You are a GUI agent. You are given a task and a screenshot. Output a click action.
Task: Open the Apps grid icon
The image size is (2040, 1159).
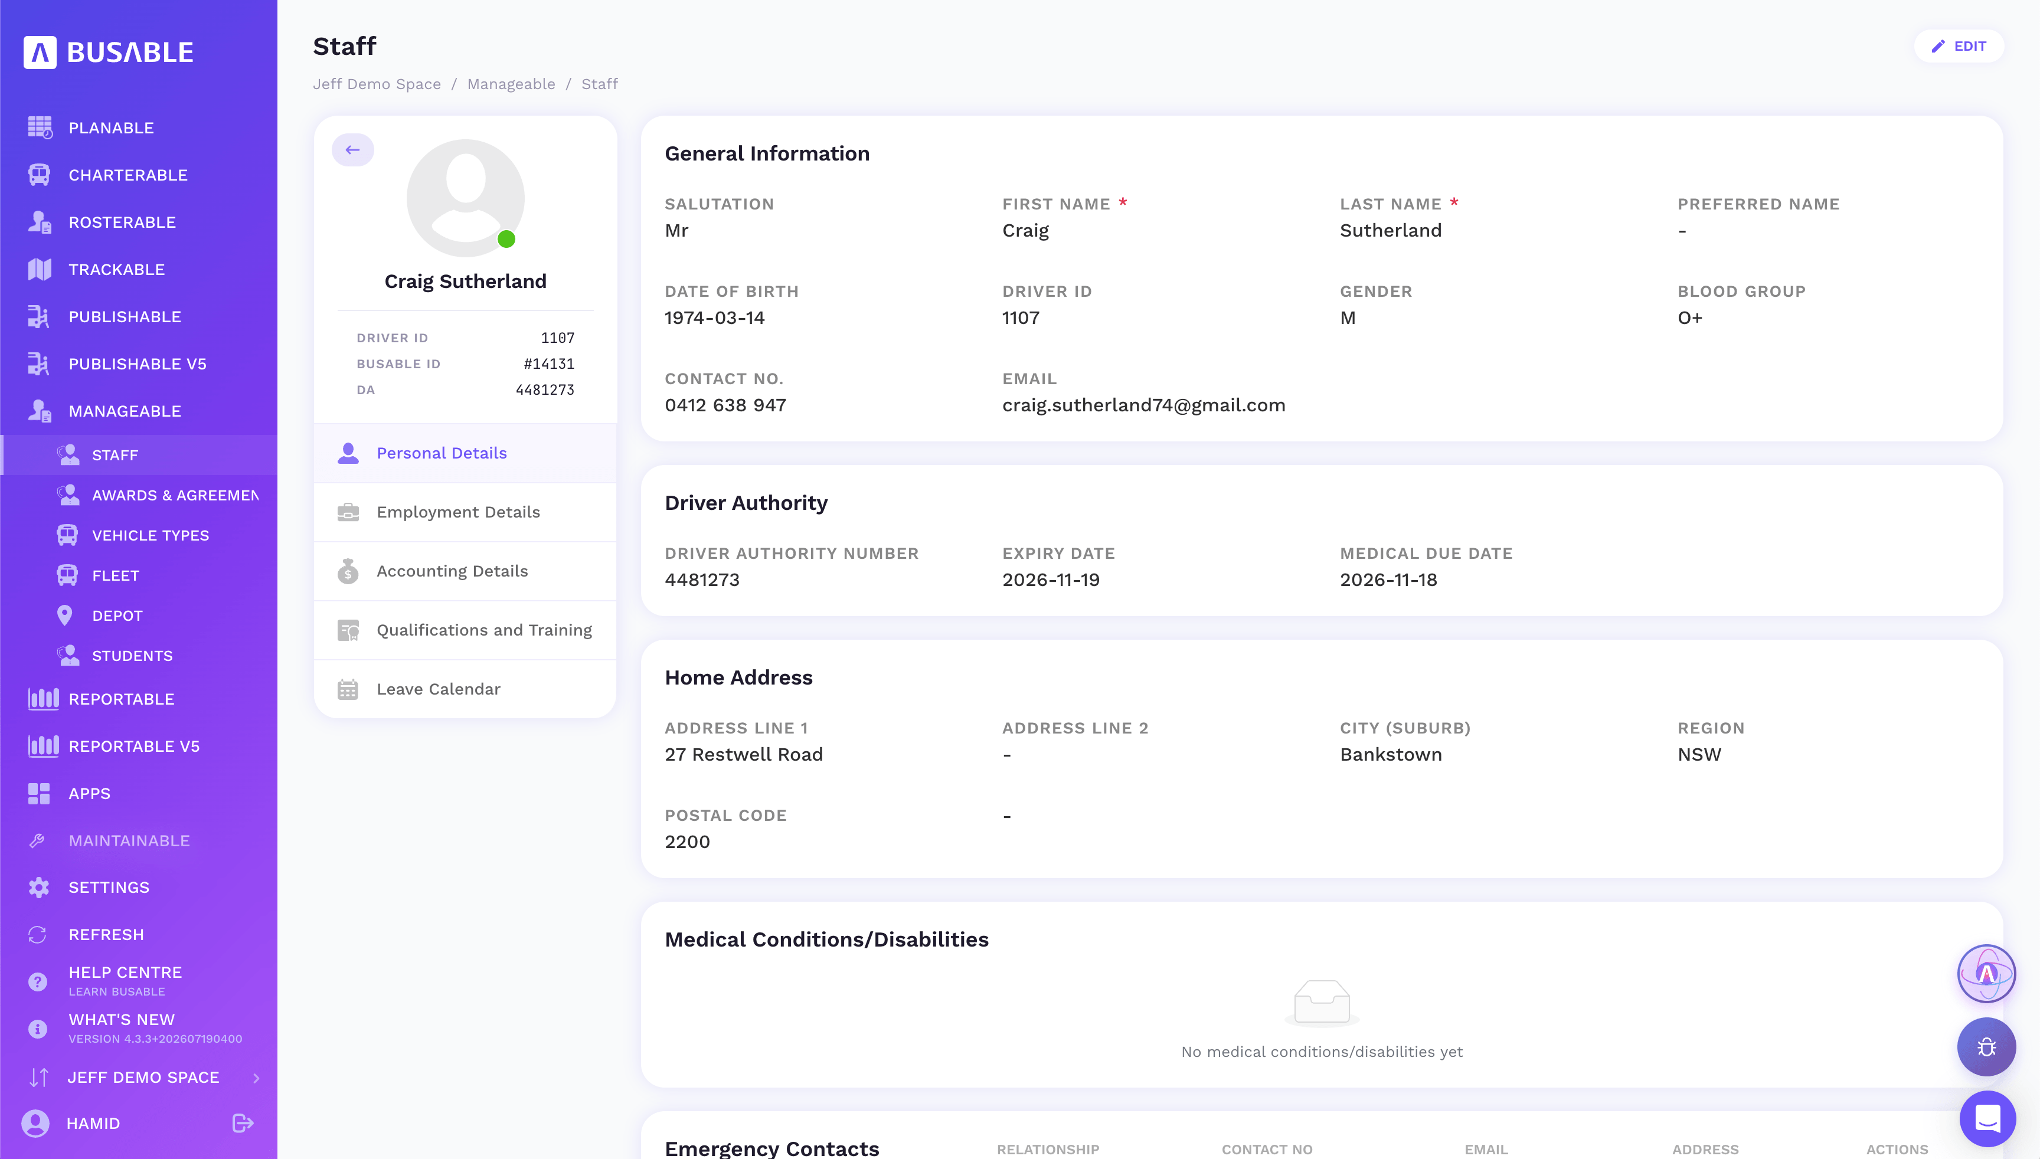[39, 794]
